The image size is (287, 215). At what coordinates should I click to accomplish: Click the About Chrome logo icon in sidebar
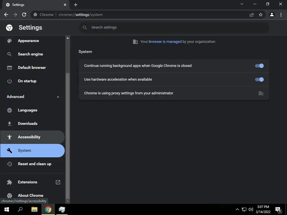(x=9, y=195)
